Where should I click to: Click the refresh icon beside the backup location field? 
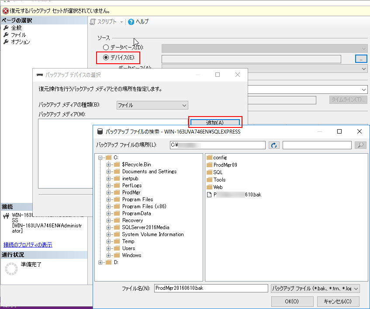[274, 145]
